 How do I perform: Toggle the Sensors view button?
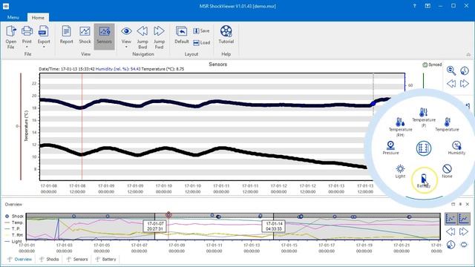[104, 36]
